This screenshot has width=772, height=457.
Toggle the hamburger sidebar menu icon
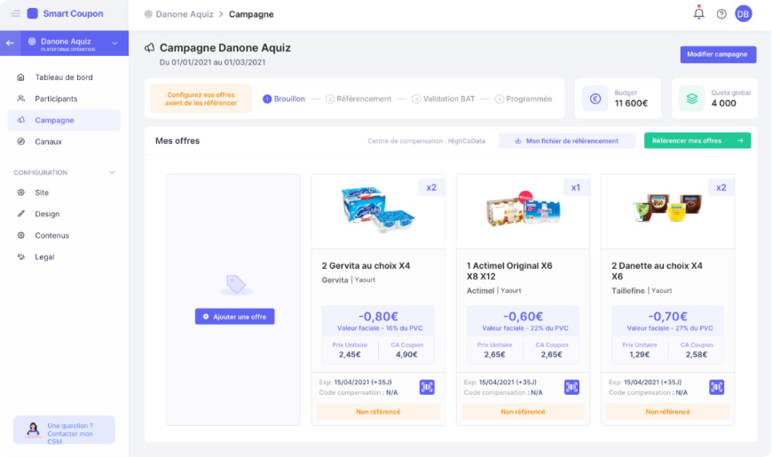click(x=16, y=13)
